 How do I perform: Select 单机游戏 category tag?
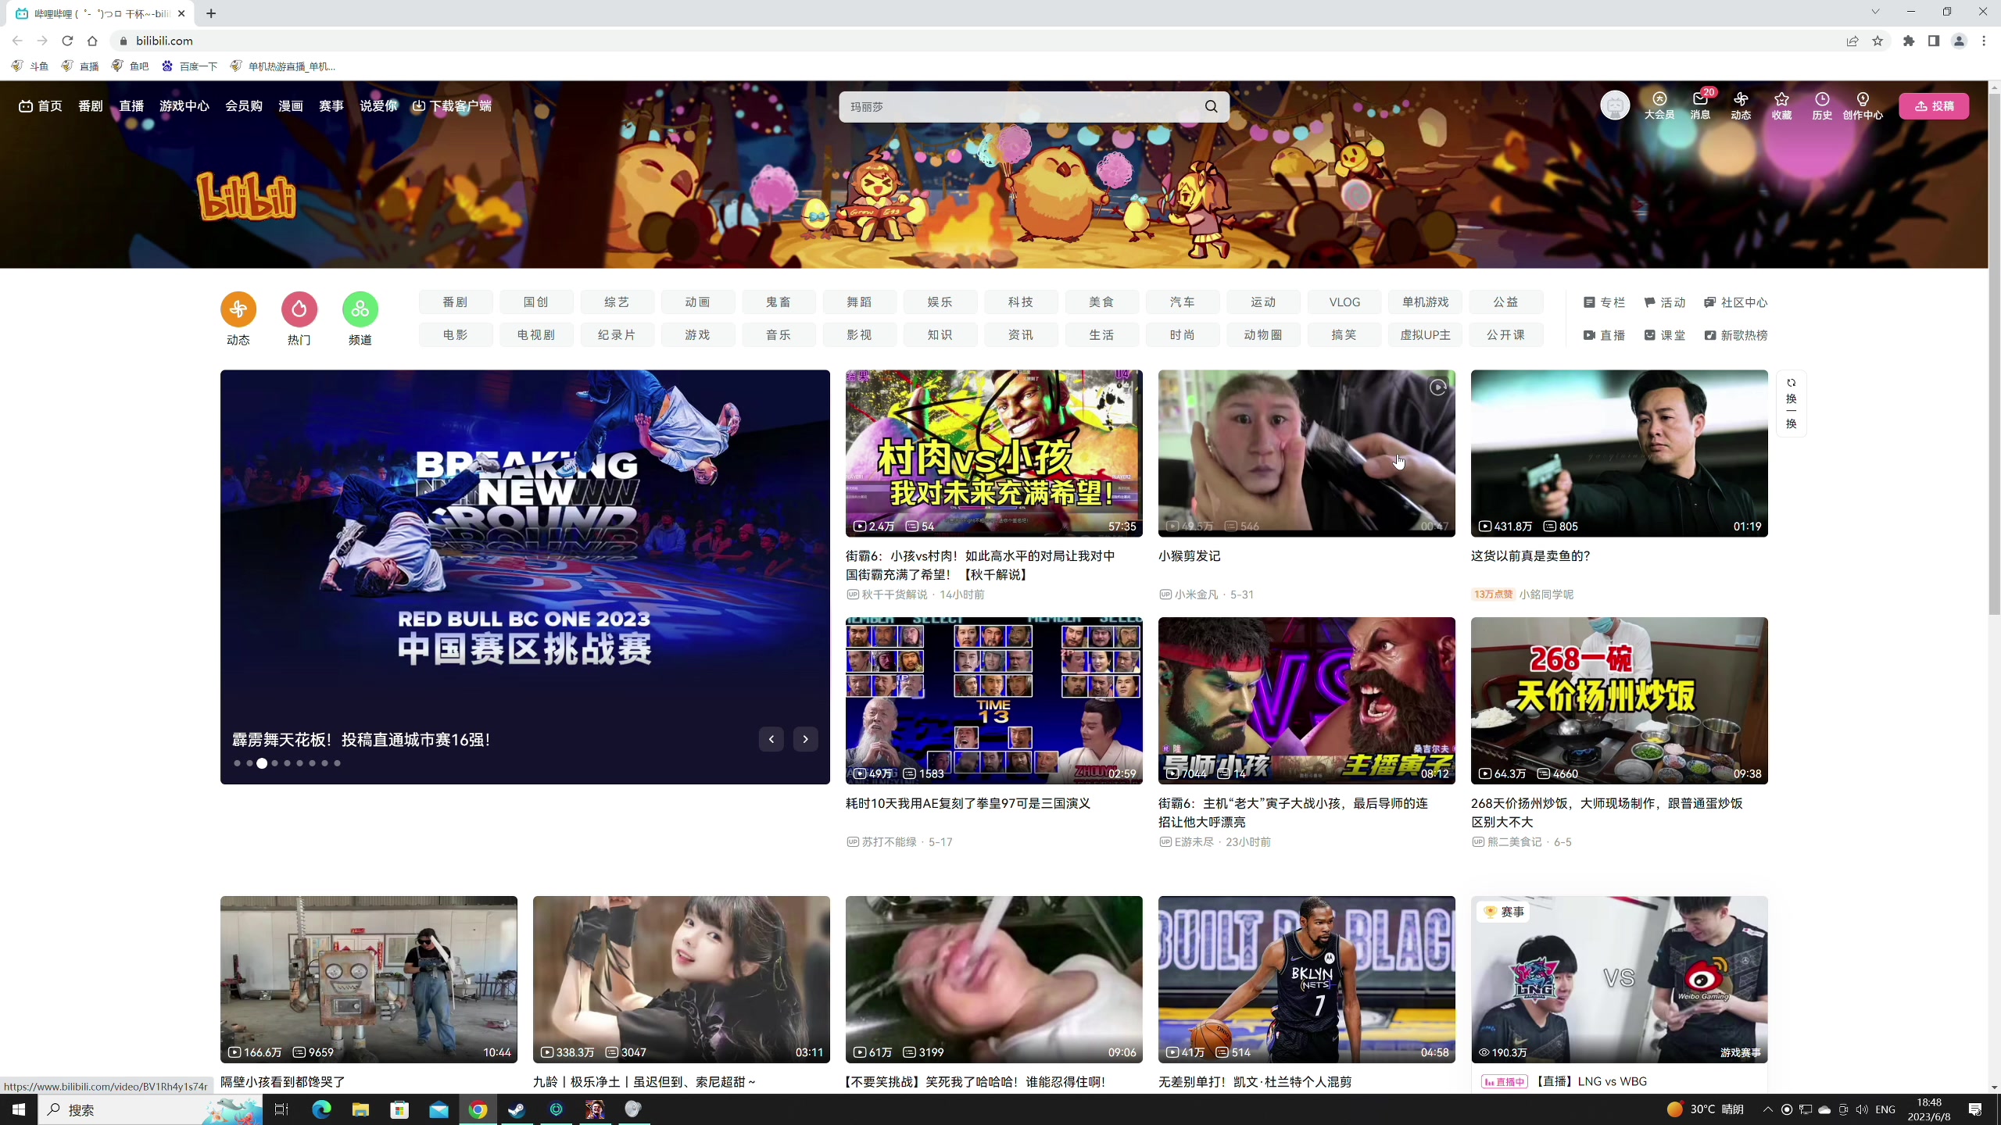(1425, 302)
